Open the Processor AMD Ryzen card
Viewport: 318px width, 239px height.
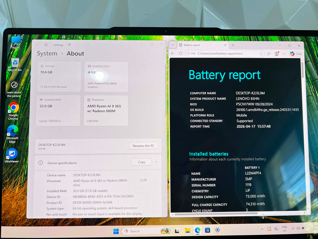point(106,111)
